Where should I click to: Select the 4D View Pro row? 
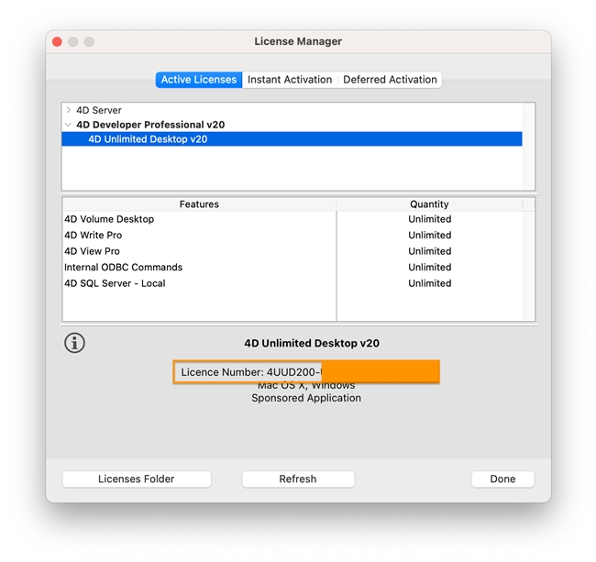point(92,251)
